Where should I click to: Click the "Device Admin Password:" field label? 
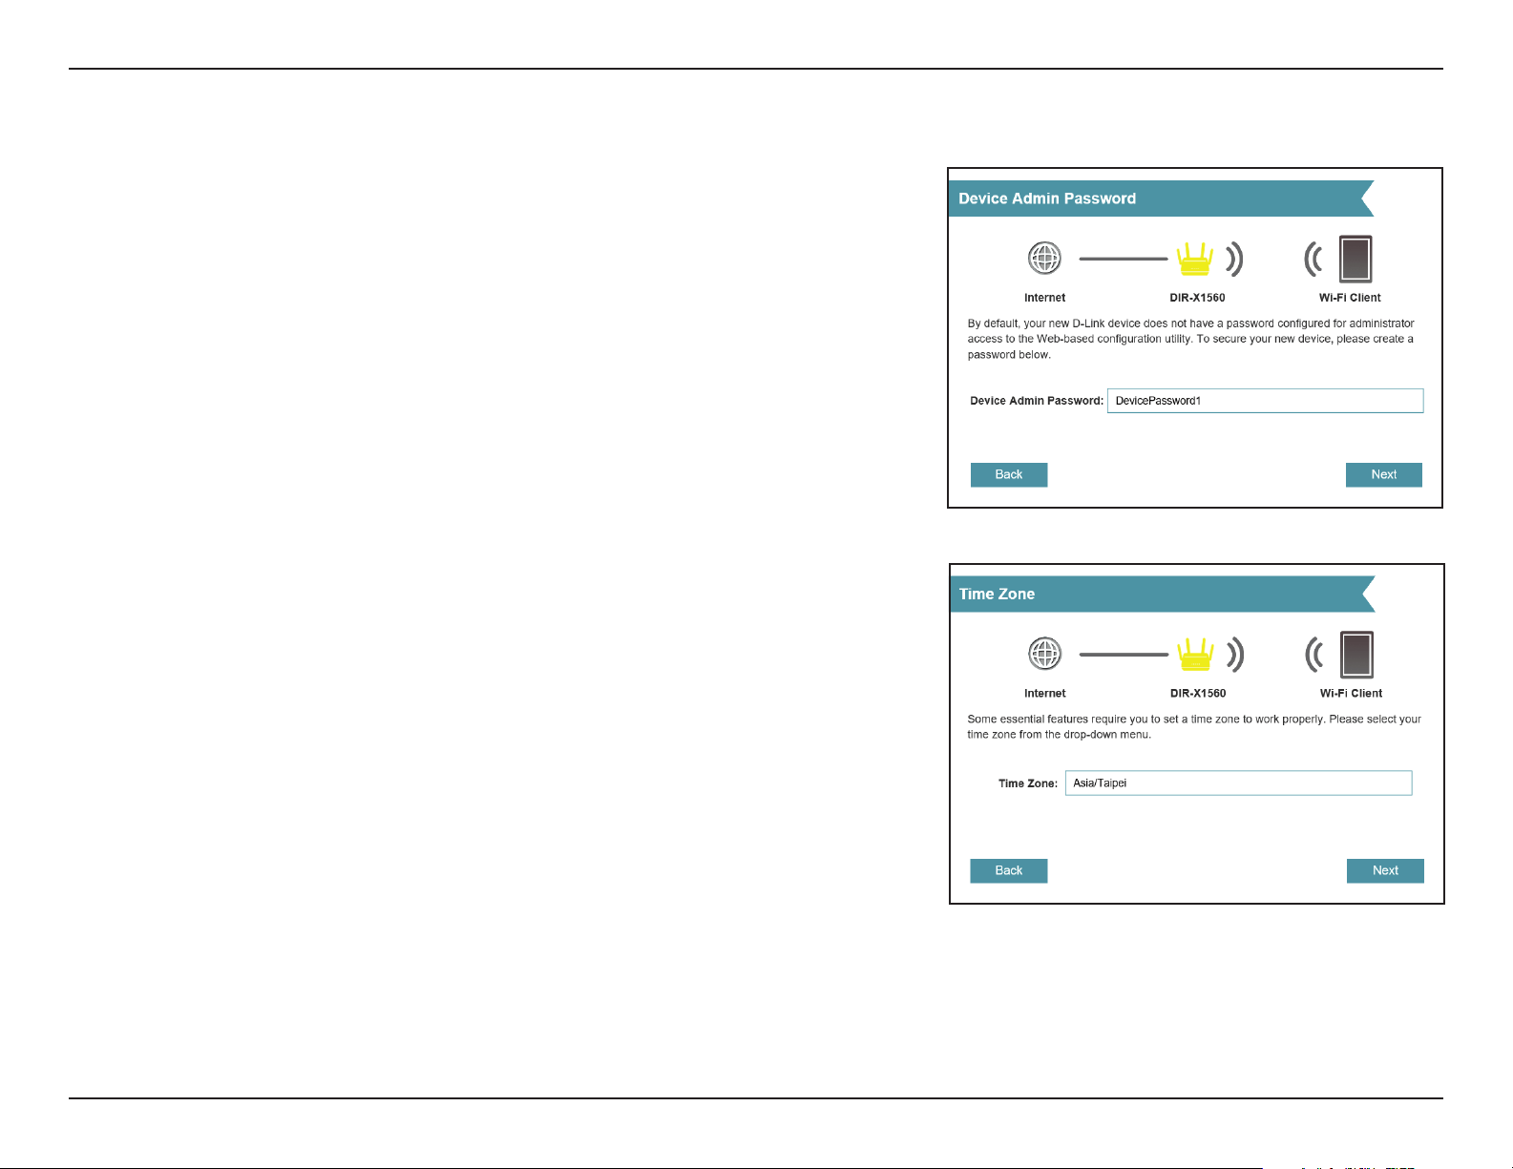pyautogui.click(x=1037, y=401)
